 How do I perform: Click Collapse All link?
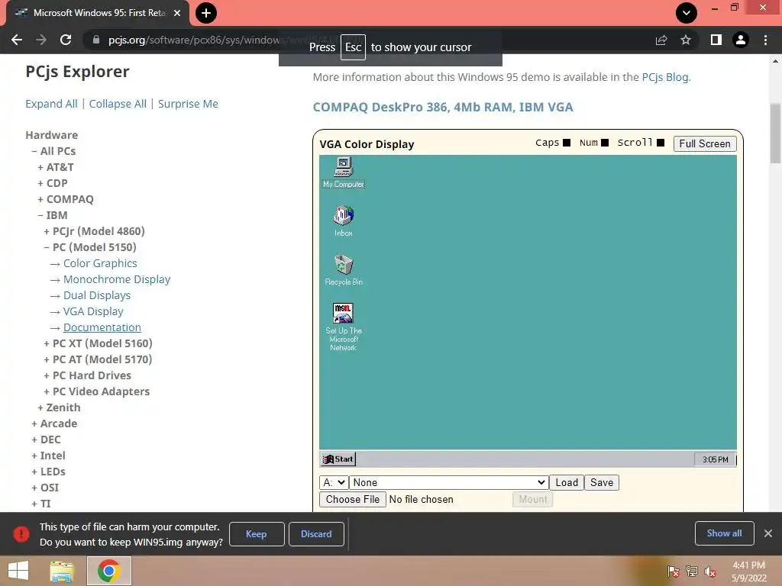[x=118, y=104]
